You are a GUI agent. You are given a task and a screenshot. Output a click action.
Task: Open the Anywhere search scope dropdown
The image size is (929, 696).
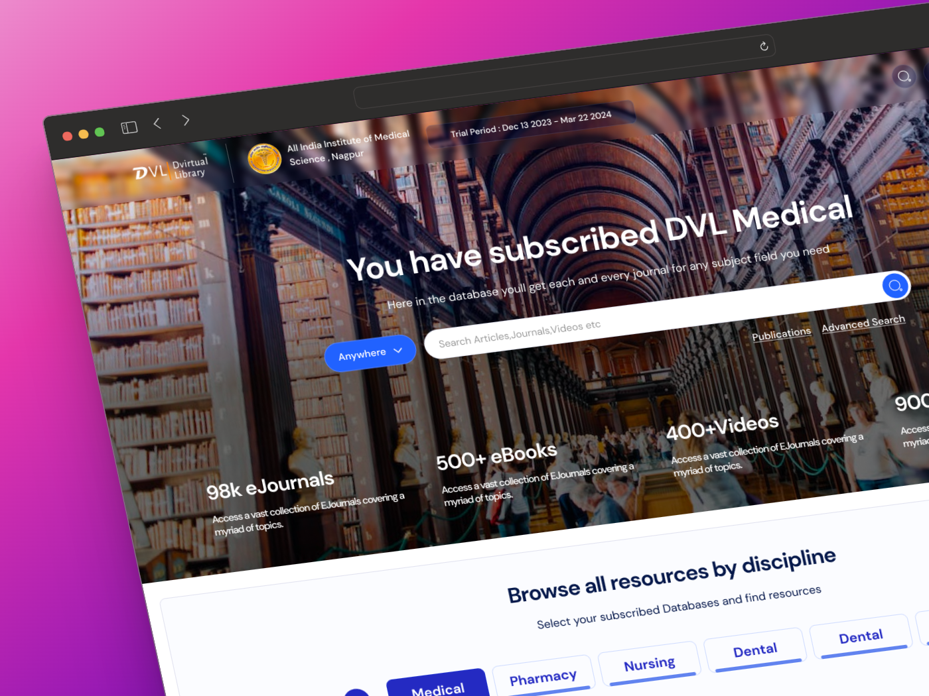[370, 353]
